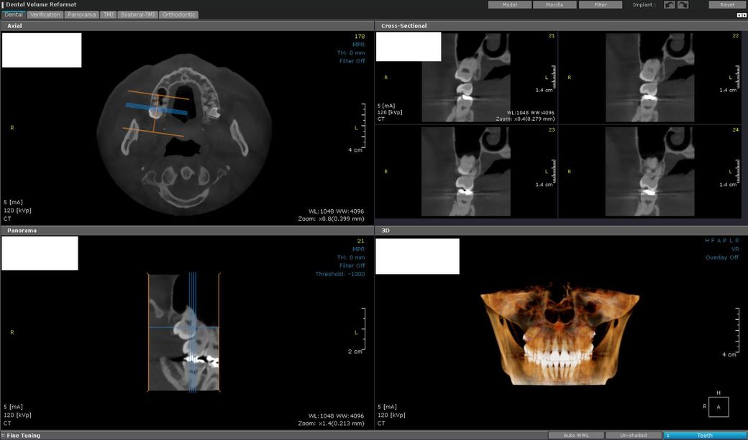Viewport: 748px width, 440px height.
Task: Toggle the Un-shaded rendering button
Action: click(633, 436)
